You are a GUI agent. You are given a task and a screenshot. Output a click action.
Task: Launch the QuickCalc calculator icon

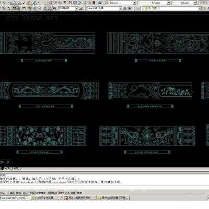(x=94, y=3)
